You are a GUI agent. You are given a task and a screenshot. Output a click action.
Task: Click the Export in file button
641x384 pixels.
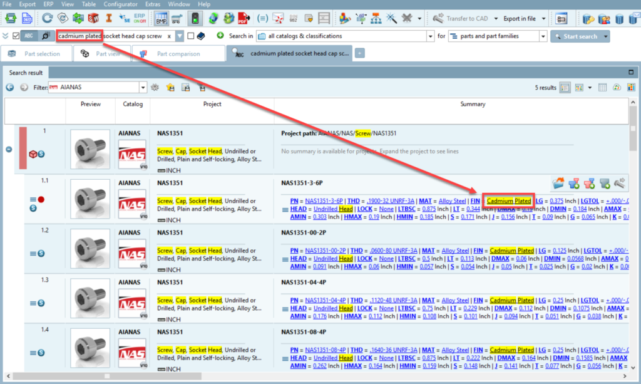tap(520, 18)
